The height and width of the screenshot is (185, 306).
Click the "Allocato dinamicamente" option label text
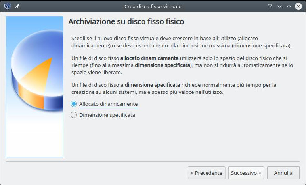(x=108, y=104)
